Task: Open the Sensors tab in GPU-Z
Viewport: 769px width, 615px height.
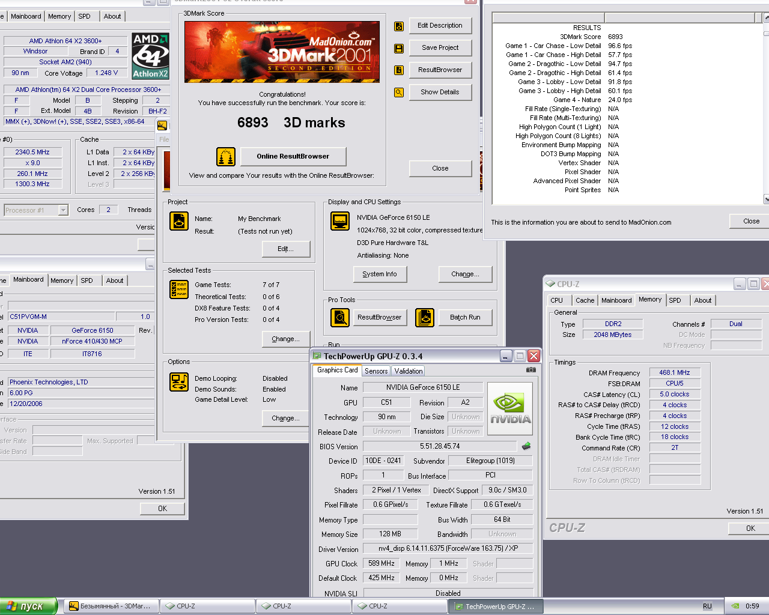Action: (x=376, y=371)
